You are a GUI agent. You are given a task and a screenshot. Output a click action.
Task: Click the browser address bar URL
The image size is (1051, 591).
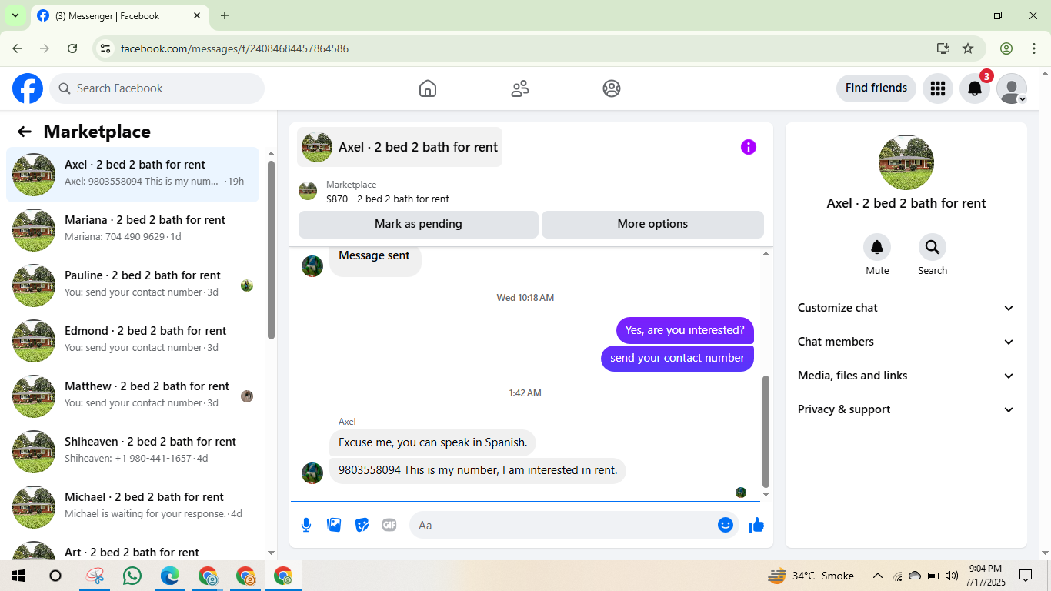click(x=235, y=48)
